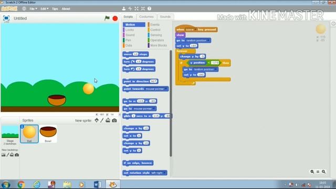
Task: Zoom out the scripts area
Action: tap(312, 172)
